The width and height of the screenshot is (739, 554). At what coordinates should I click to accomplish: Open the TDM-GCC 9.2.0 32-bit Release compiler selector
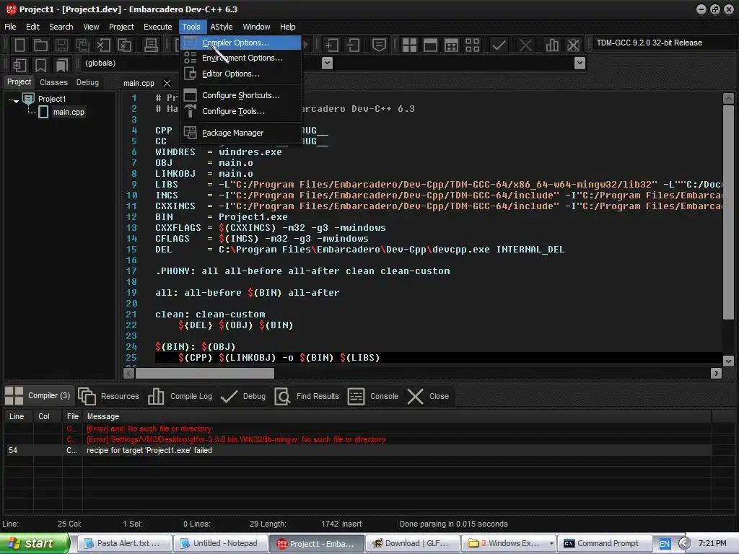[665, 43]
